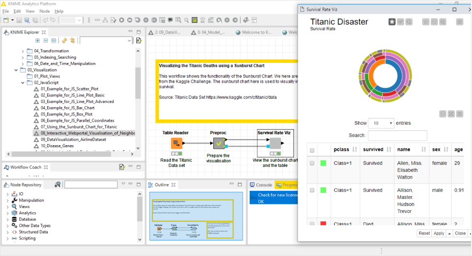Click the dark star button beside Titanic Disaster

(392, 22)
